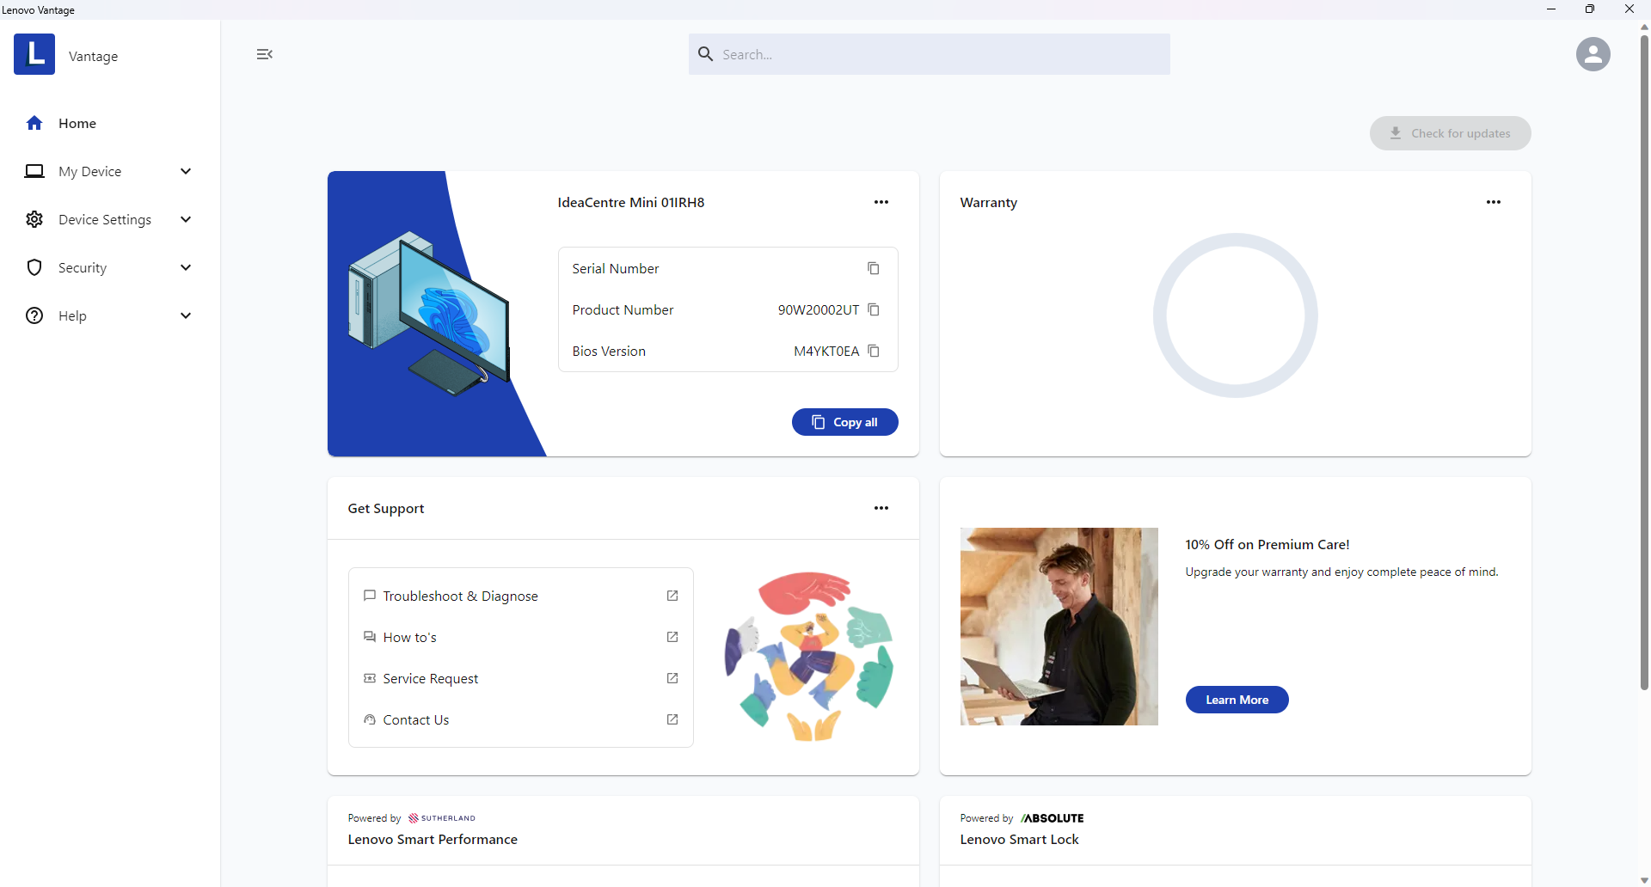The image size is (1651, 887).
Task: Click the Get Support card title
Action: tap(386, 508)
